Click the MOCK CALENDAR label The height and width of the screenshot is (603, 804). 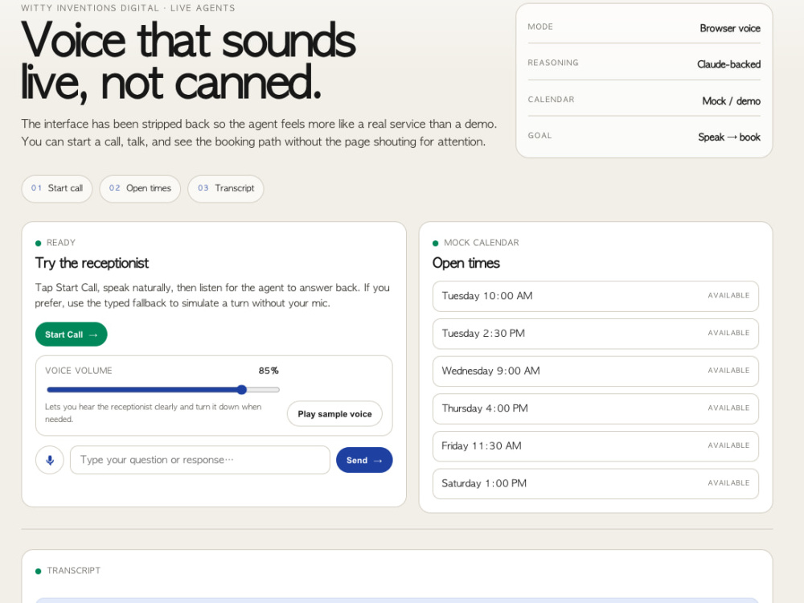(481, 243)
